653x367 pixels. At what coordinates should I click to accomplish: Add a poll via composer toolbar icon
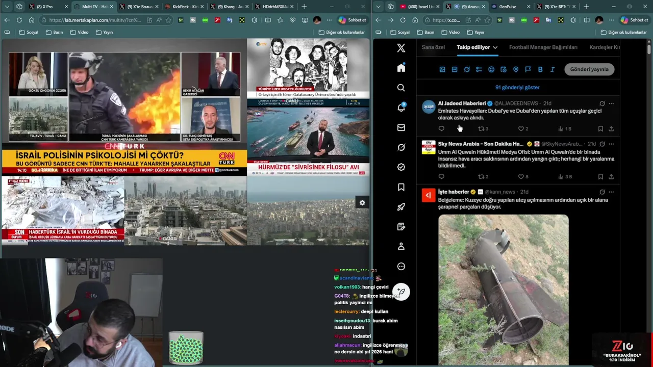click(479, 69)
